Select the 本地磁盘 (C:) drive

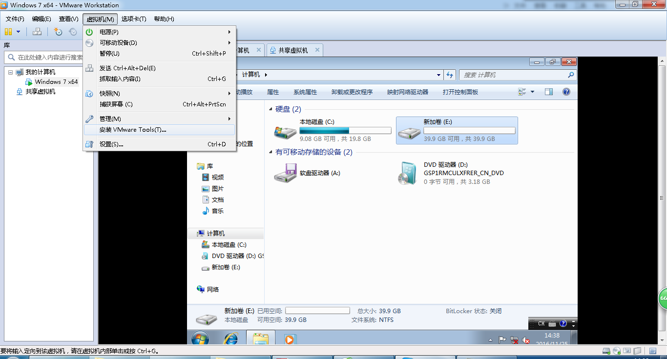click(x=333, y=130)
